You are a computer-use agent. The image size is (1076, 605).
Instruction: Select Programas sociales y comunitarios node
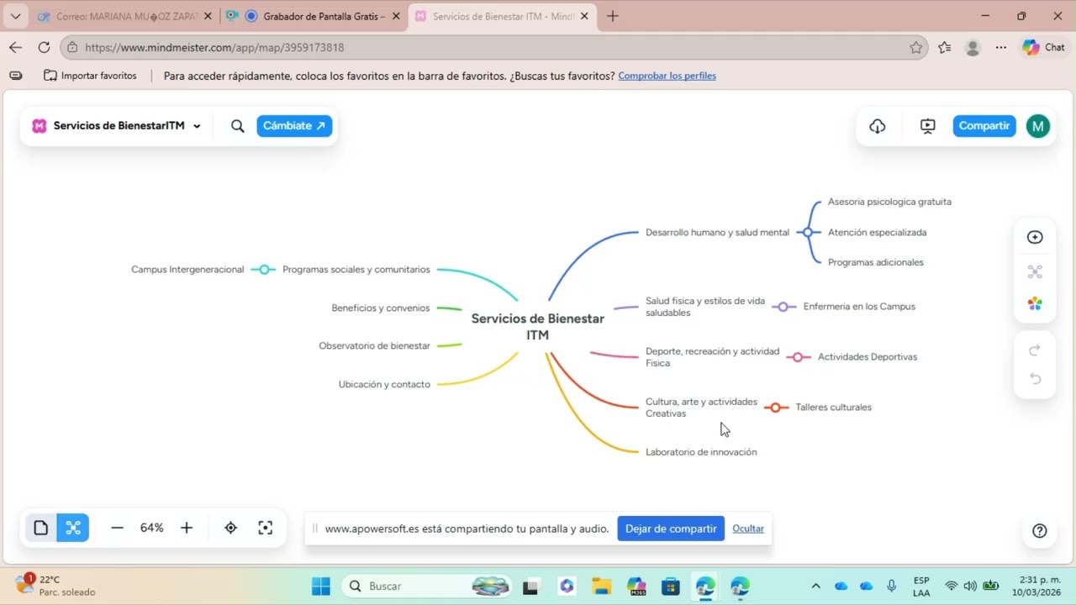(x=356, y=270)
